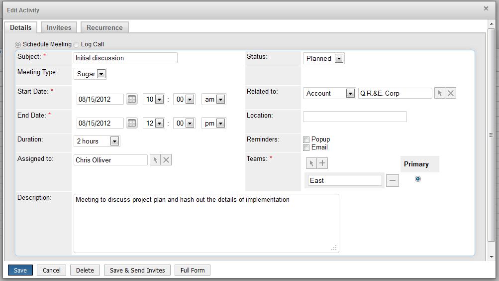Open End Date hour dropdown showing 12
The image size is (499, 281).
154,123
